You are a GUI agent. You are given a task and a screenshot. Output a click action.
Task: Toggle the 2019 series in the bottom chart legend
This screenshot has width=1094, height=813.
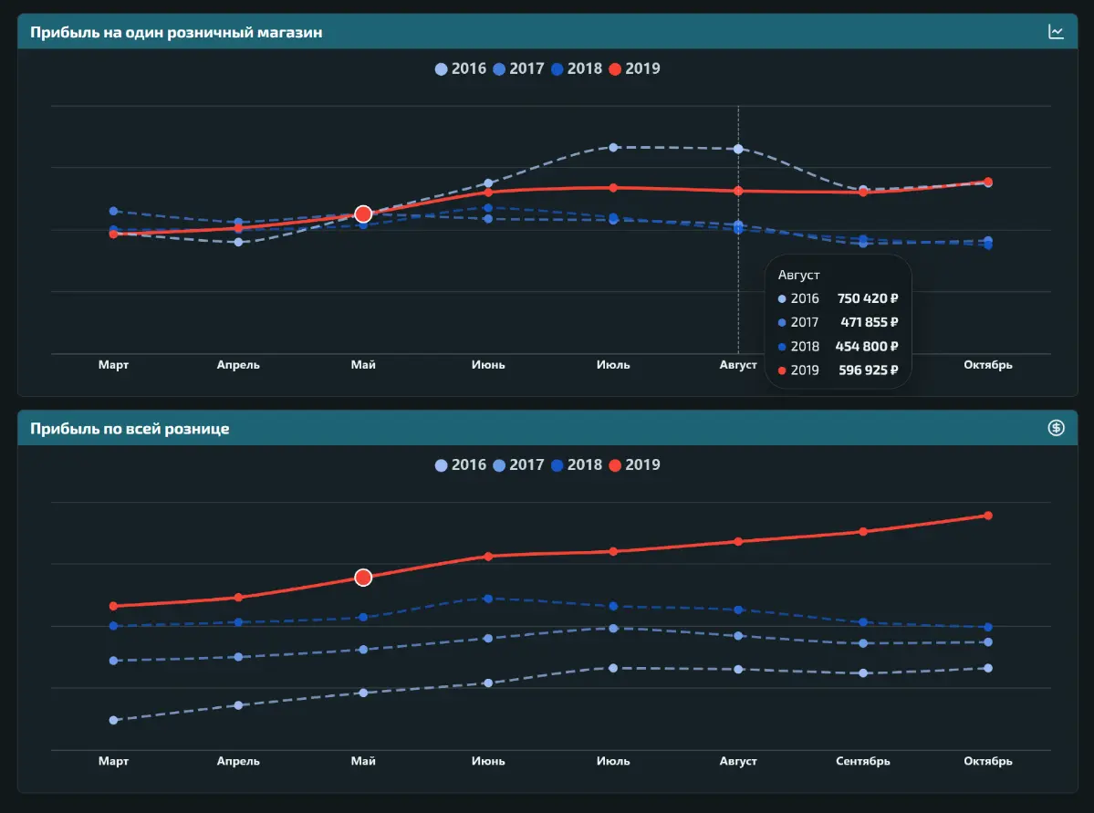pyautogui.click(x=634, y=464)
